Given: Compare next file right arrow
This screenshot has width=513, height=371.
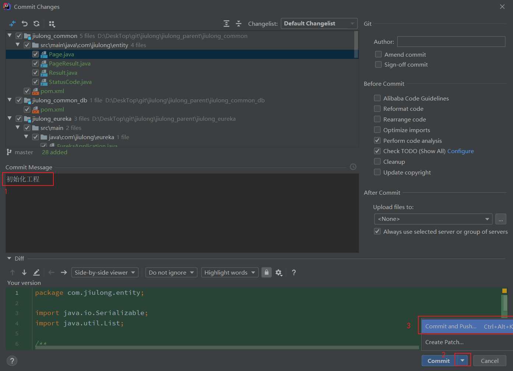Looking at the screenshot, I should [x=64, y=272].
